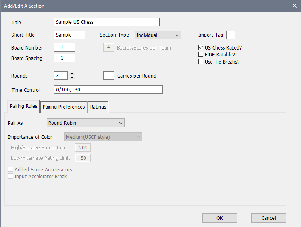This screenshot has height=227, width=301.
Task: Click the Cancel button
Action: pyautogui.click(x=268, y=218)
